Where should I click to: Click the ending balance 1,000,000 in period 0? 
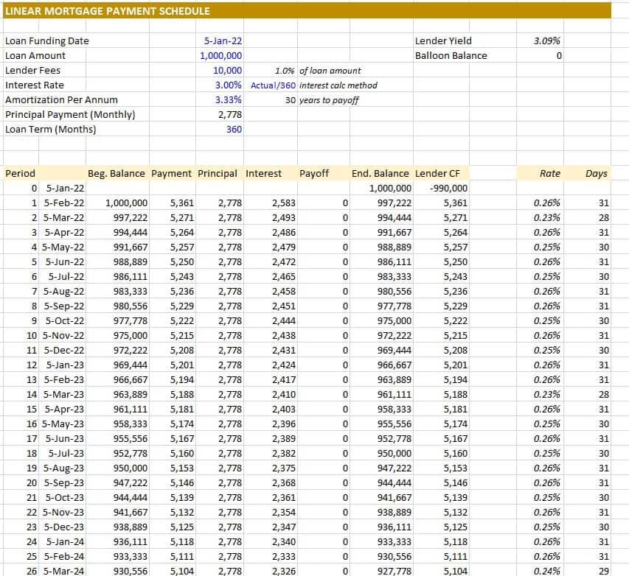(390, 189)
